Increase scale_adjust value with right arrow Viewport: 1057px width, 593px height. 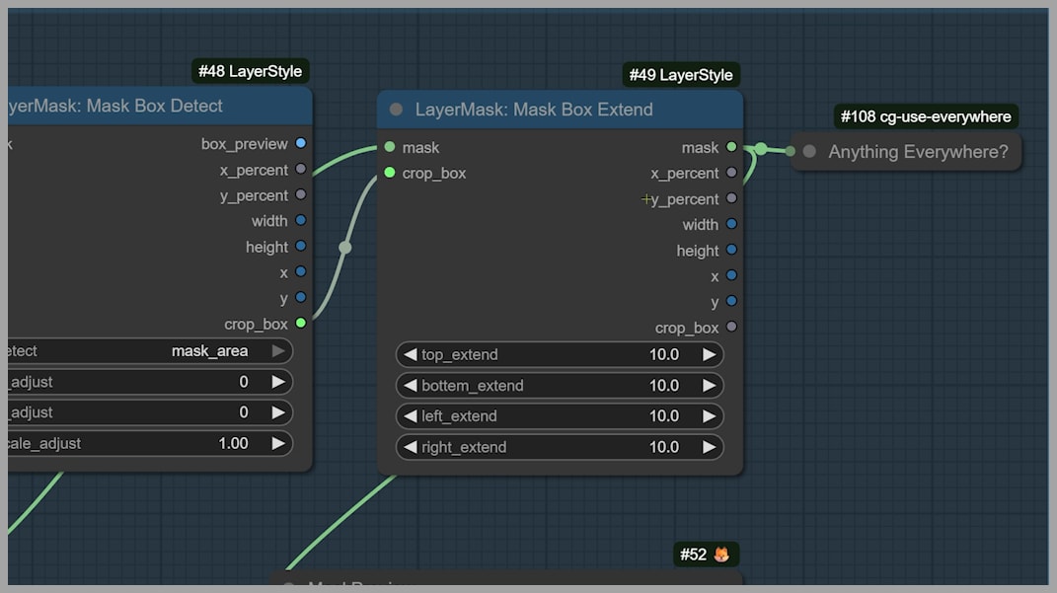point(278,444)
